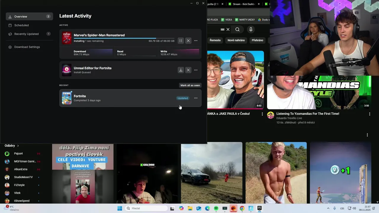Close the Stream - Kick Dashboard tab
Screen dimensions: 379x213
click(259, 4)
